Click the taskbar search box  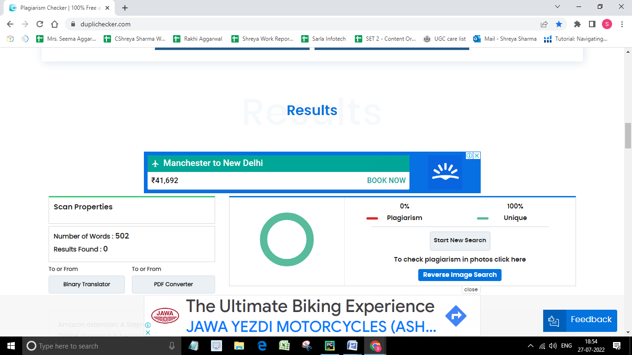(x=102, y=346)
